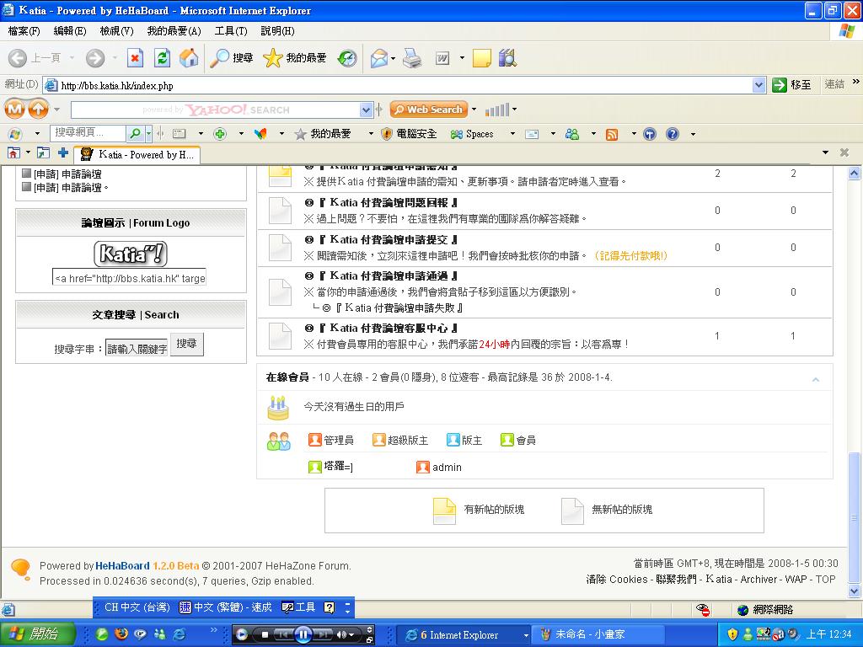This screenshot has width=863, height=647.
Task: Click the orange Web Search button
Action: tap(429, 109)
